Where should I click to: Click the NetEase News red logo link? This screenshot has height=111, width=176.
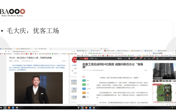84,58
